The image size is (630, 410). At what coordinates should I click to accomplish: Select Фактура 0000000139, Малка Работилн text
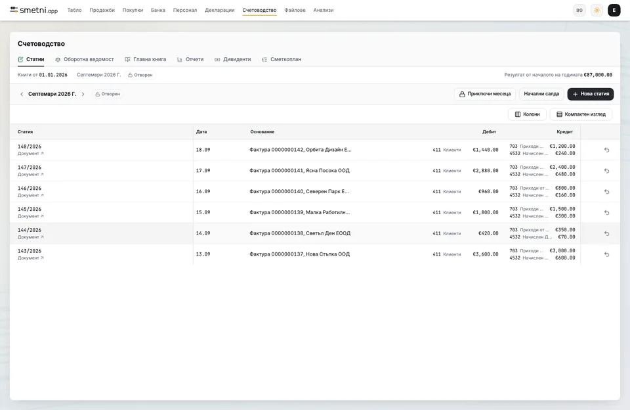tap(300, 212)
